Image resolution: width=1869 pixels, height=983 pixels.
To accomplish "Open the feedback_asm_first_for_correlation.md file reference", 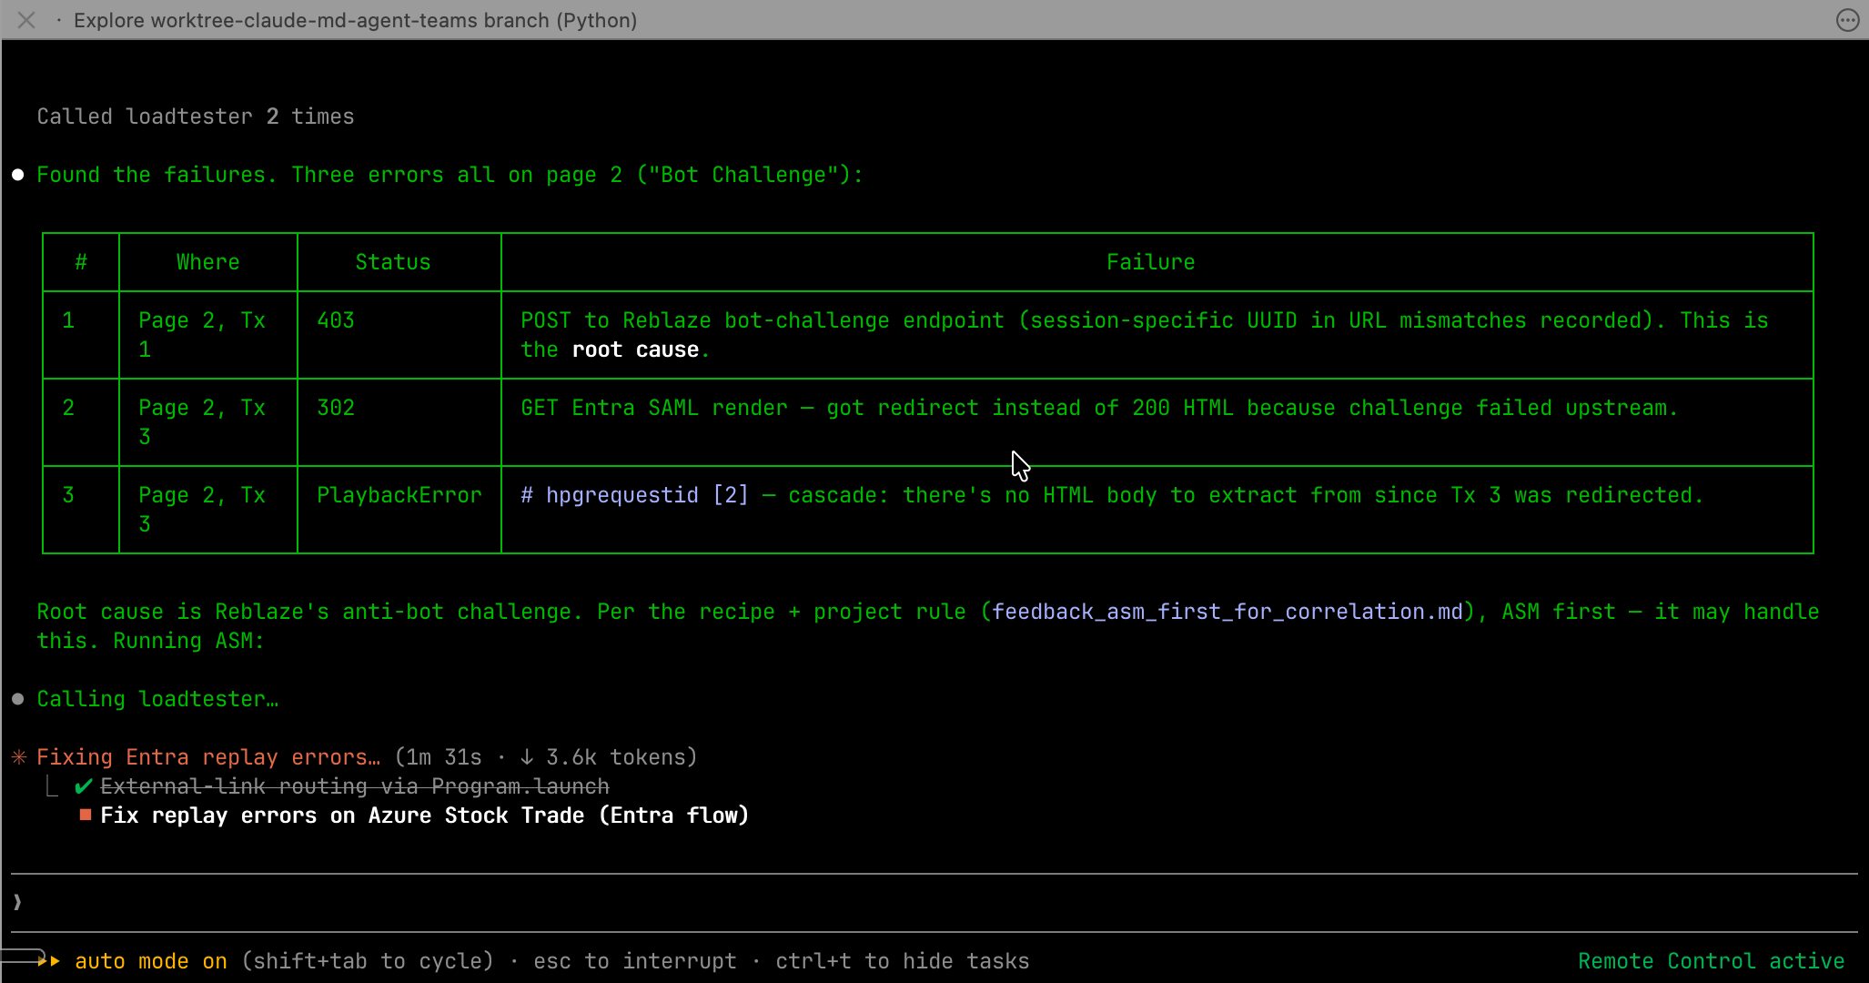I will 1227,612.
